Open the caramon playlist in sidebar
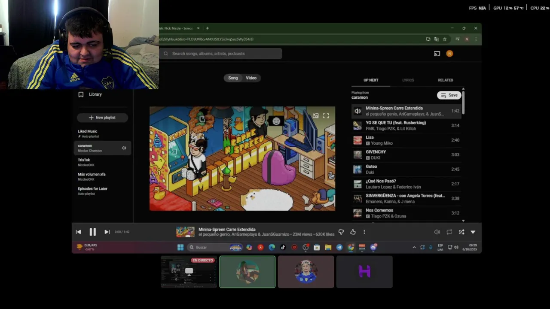This screenshot has height=309, width=550. (102, 148)
